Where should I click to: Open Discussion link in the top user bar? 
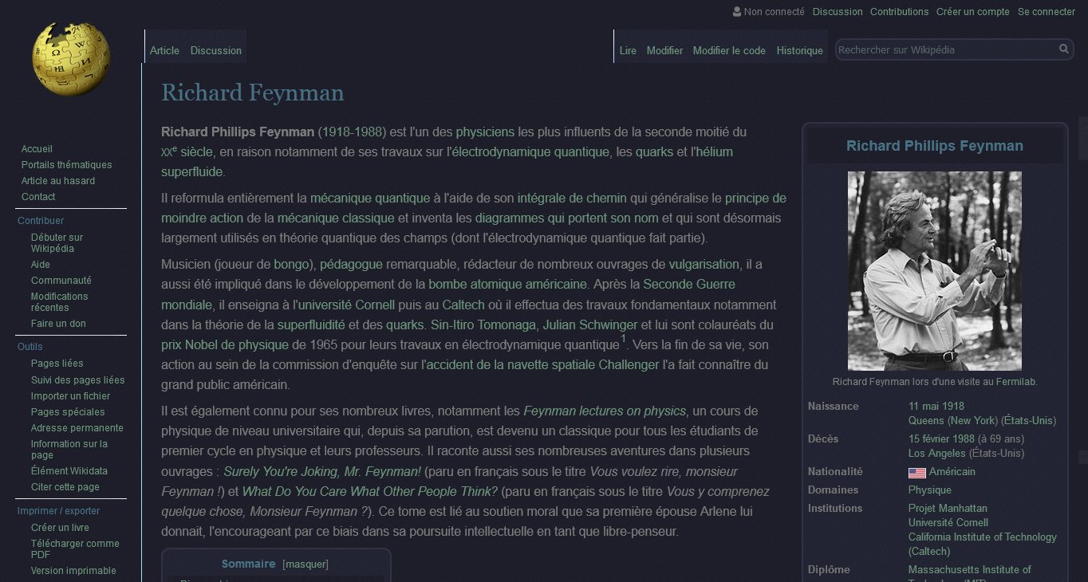(x=838, y=12)
